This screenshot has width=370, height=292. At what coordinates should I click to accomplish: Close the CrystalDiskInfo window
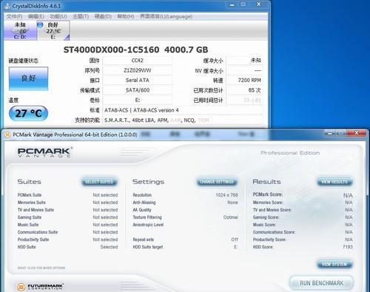click(259, 4)
